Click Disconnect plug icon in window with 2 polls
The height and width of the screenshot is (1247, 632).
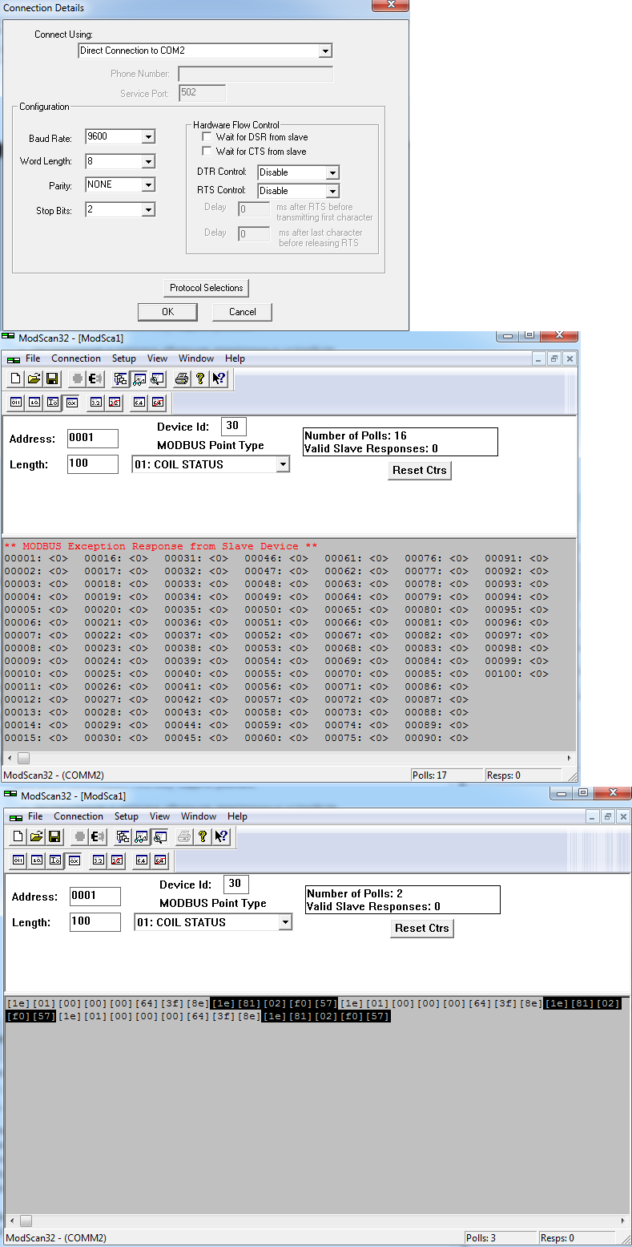[x=98, y=837]
